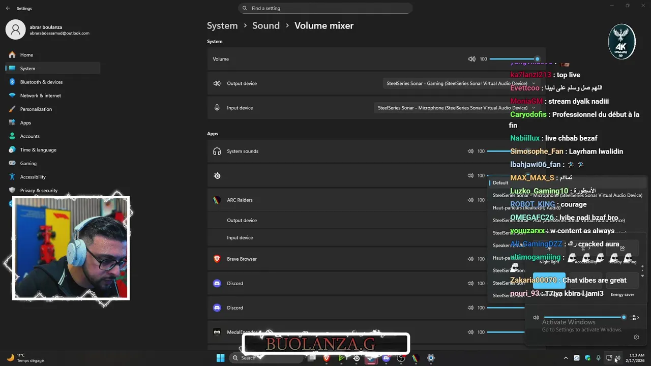The image size is (651, 366).
Task: Select System in the Settings sidebar
Action: click(x=53, y=68)
